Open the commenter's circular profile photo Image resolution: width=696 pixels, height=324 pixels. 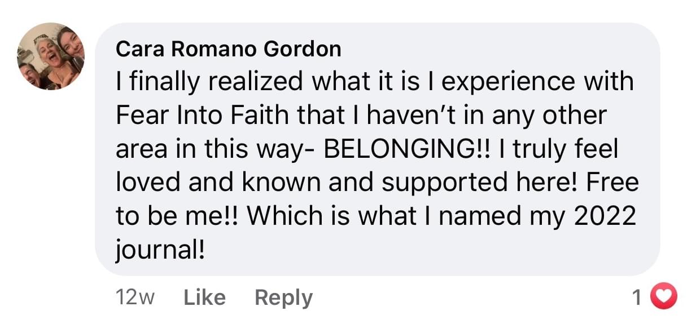(51, 56)
